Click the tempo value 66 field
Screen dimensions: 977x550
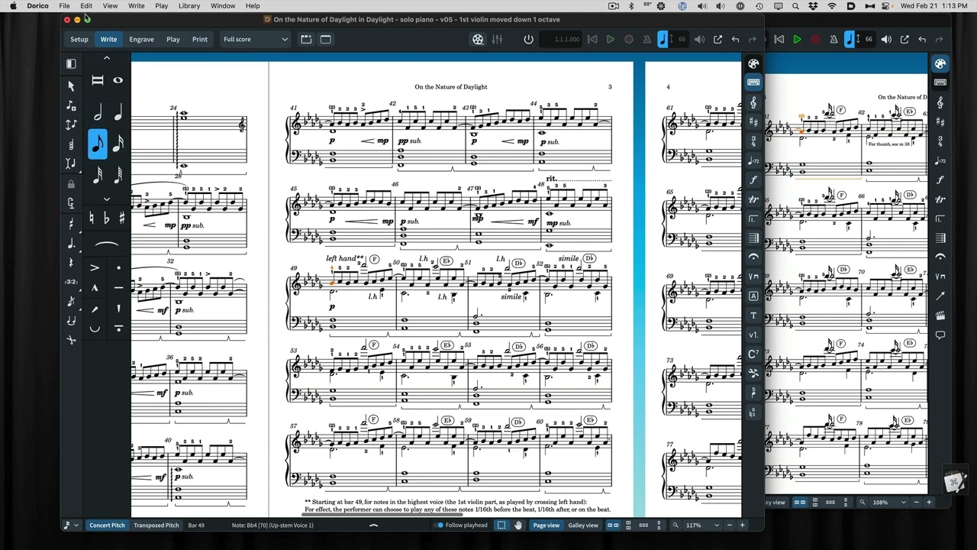(682, 39)
